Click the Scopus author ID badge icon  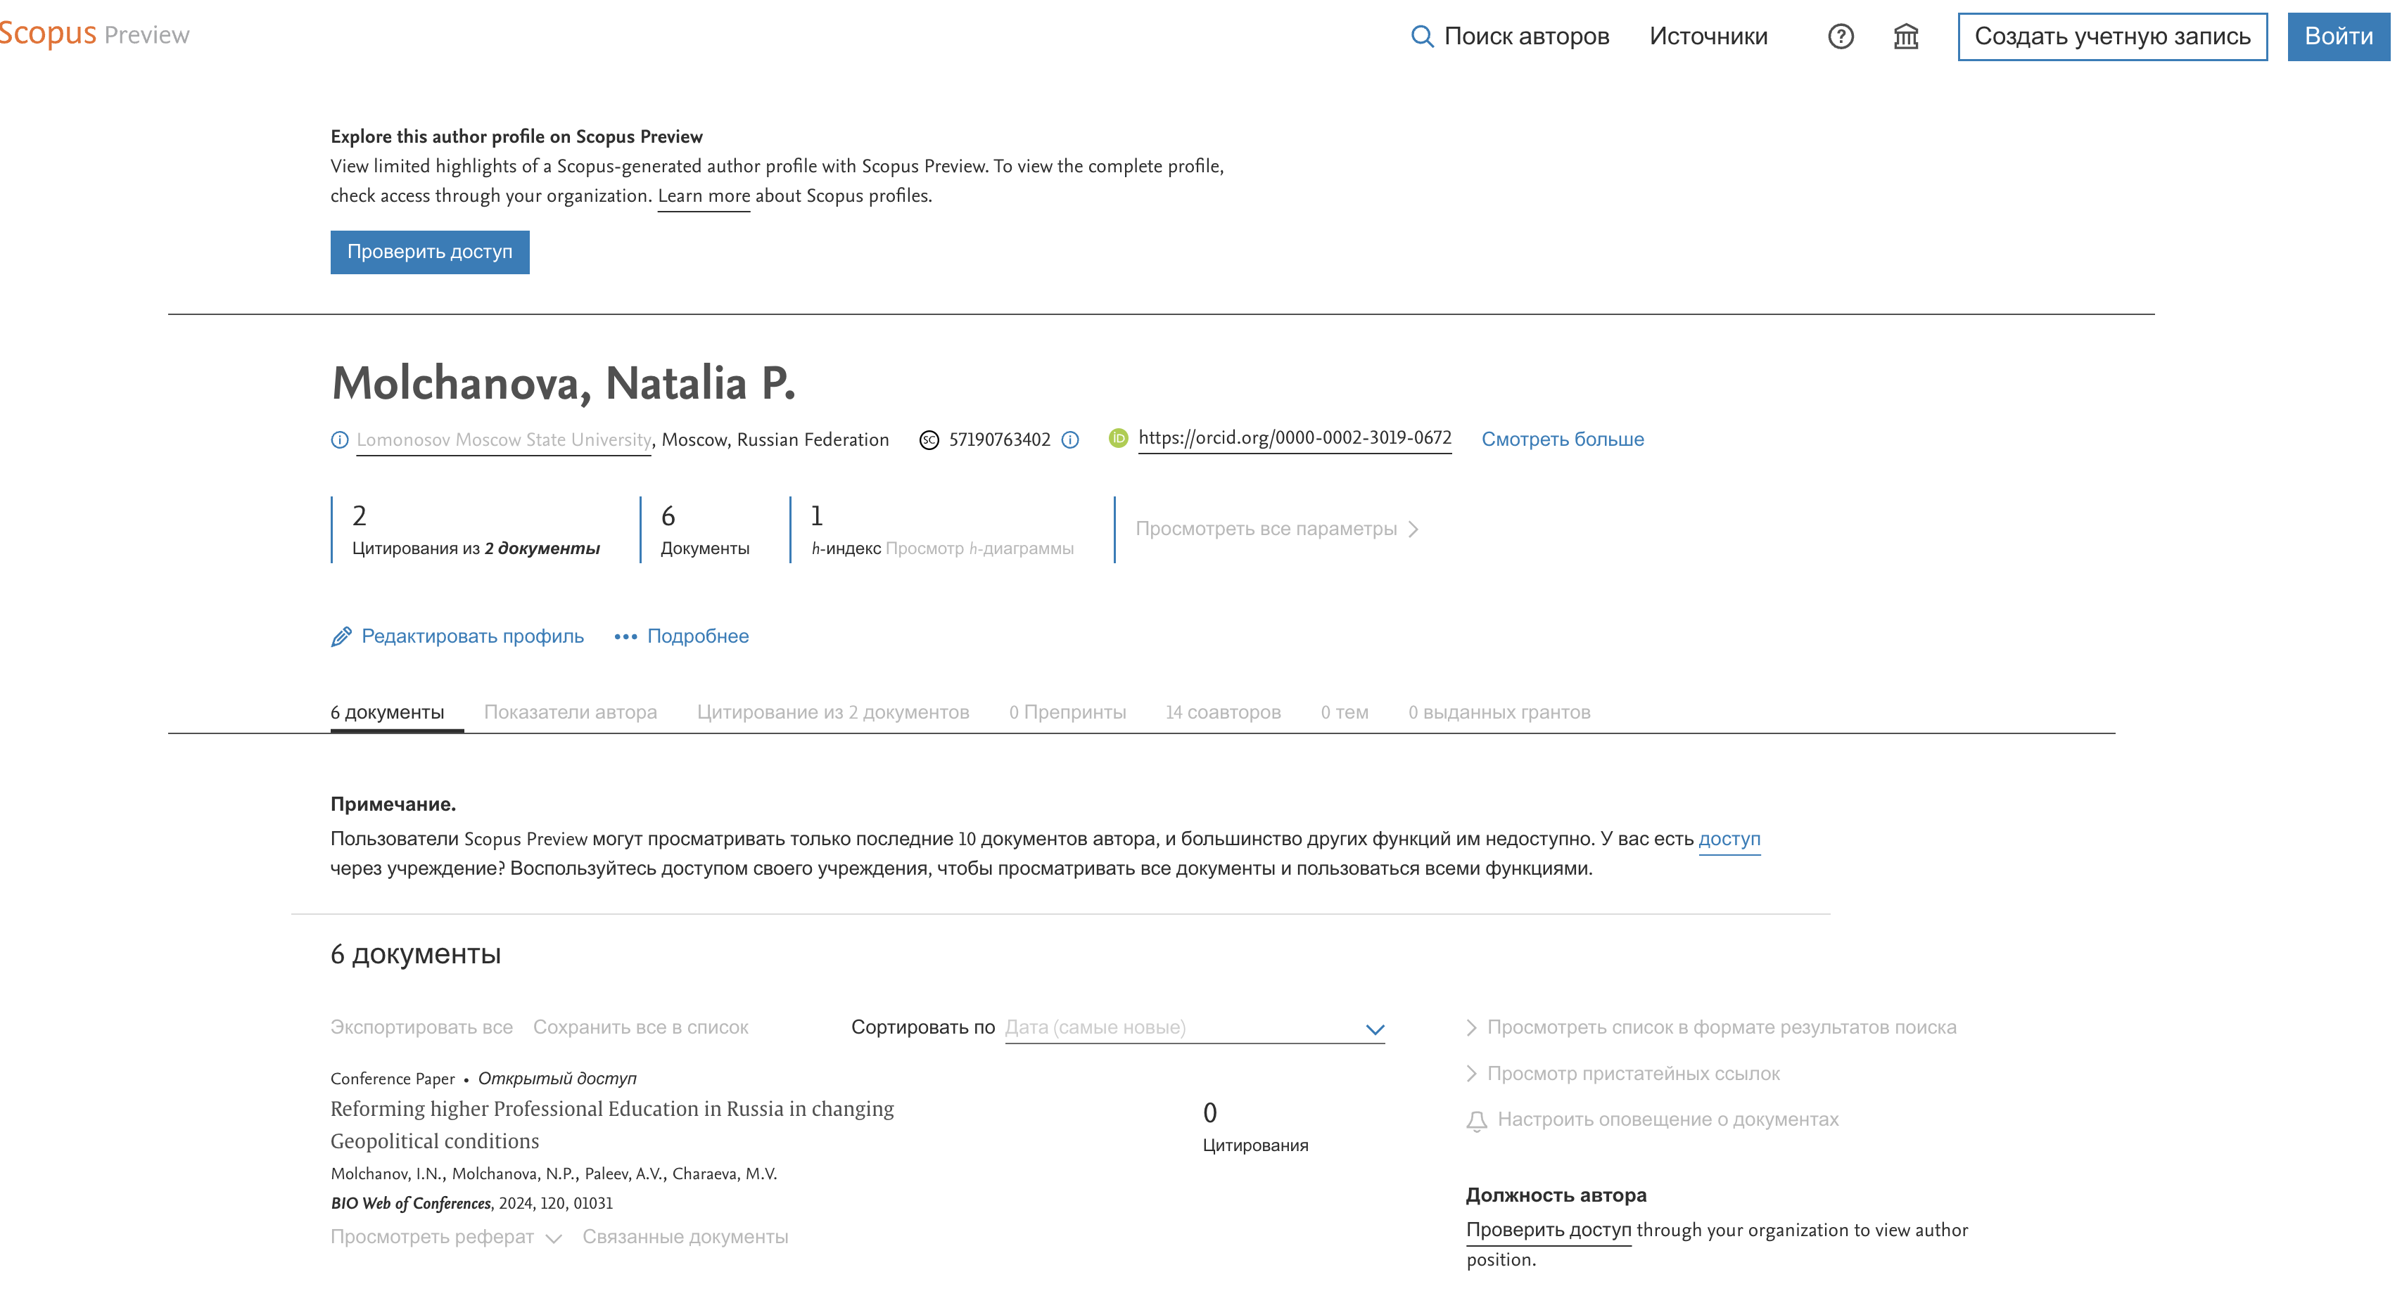[x=929, y=440]
